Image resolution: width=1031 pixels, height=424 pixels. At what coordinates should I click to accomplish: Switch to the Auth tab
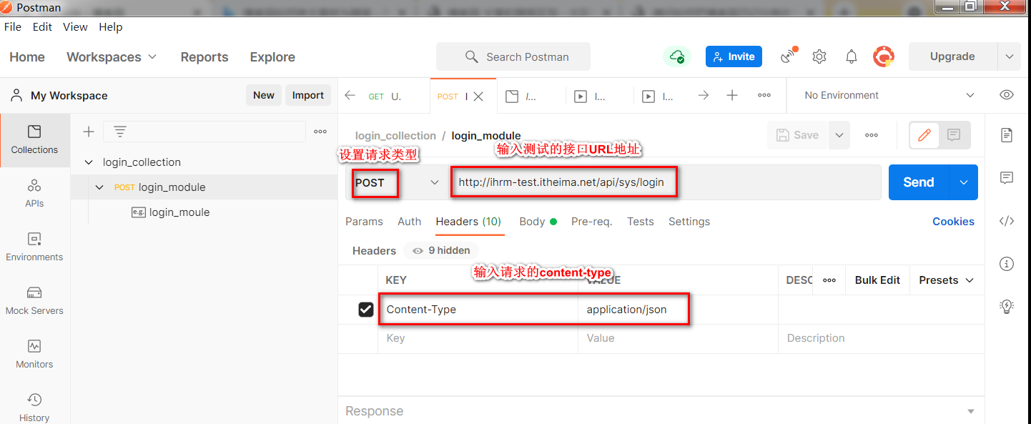point(410,222)
